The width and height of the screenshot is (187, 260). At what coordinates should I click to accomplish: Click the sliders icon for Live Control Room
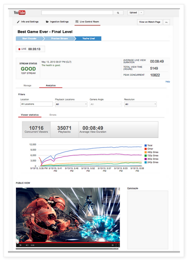click(x=77, y=21)
